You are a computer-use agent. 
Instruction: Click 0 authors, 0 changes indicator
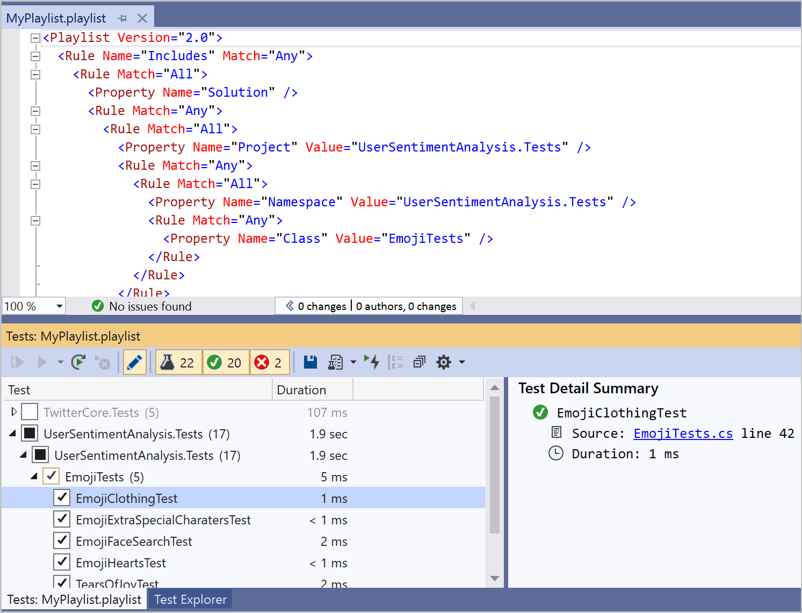pos(406,306)
